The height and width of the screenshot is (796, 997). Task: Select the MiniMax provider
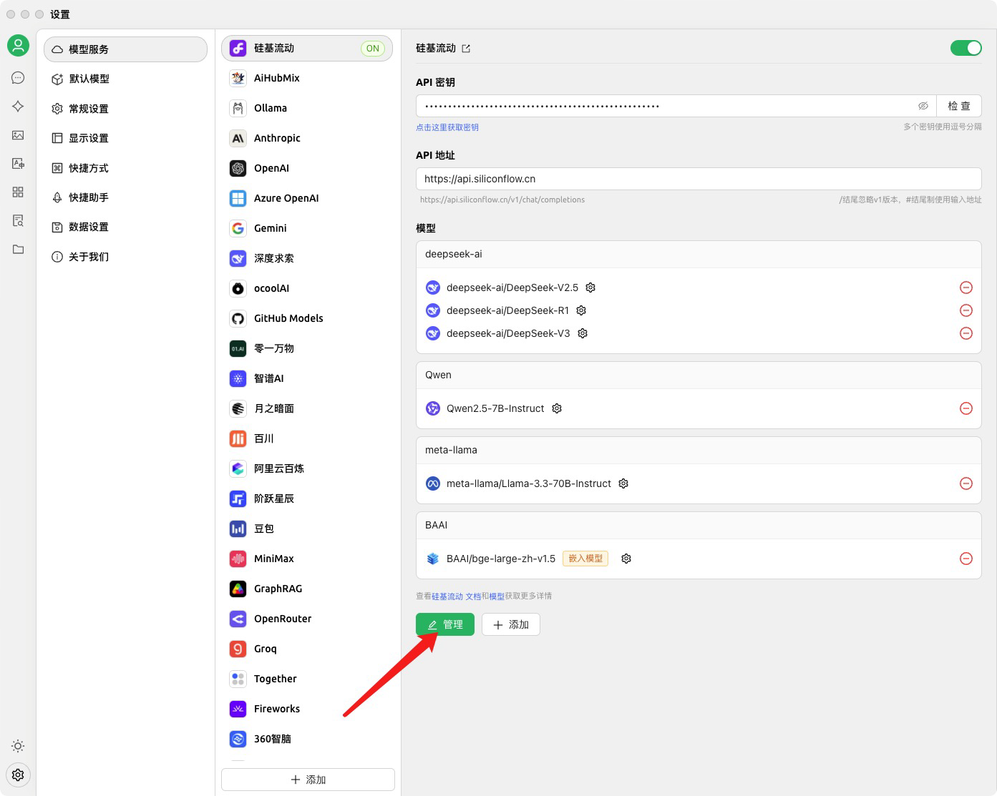pos(307,559)
